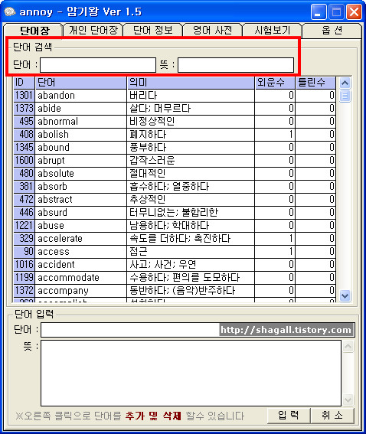Click the 뜻 search input field
The image size is (366, 434).
point(236,65)
